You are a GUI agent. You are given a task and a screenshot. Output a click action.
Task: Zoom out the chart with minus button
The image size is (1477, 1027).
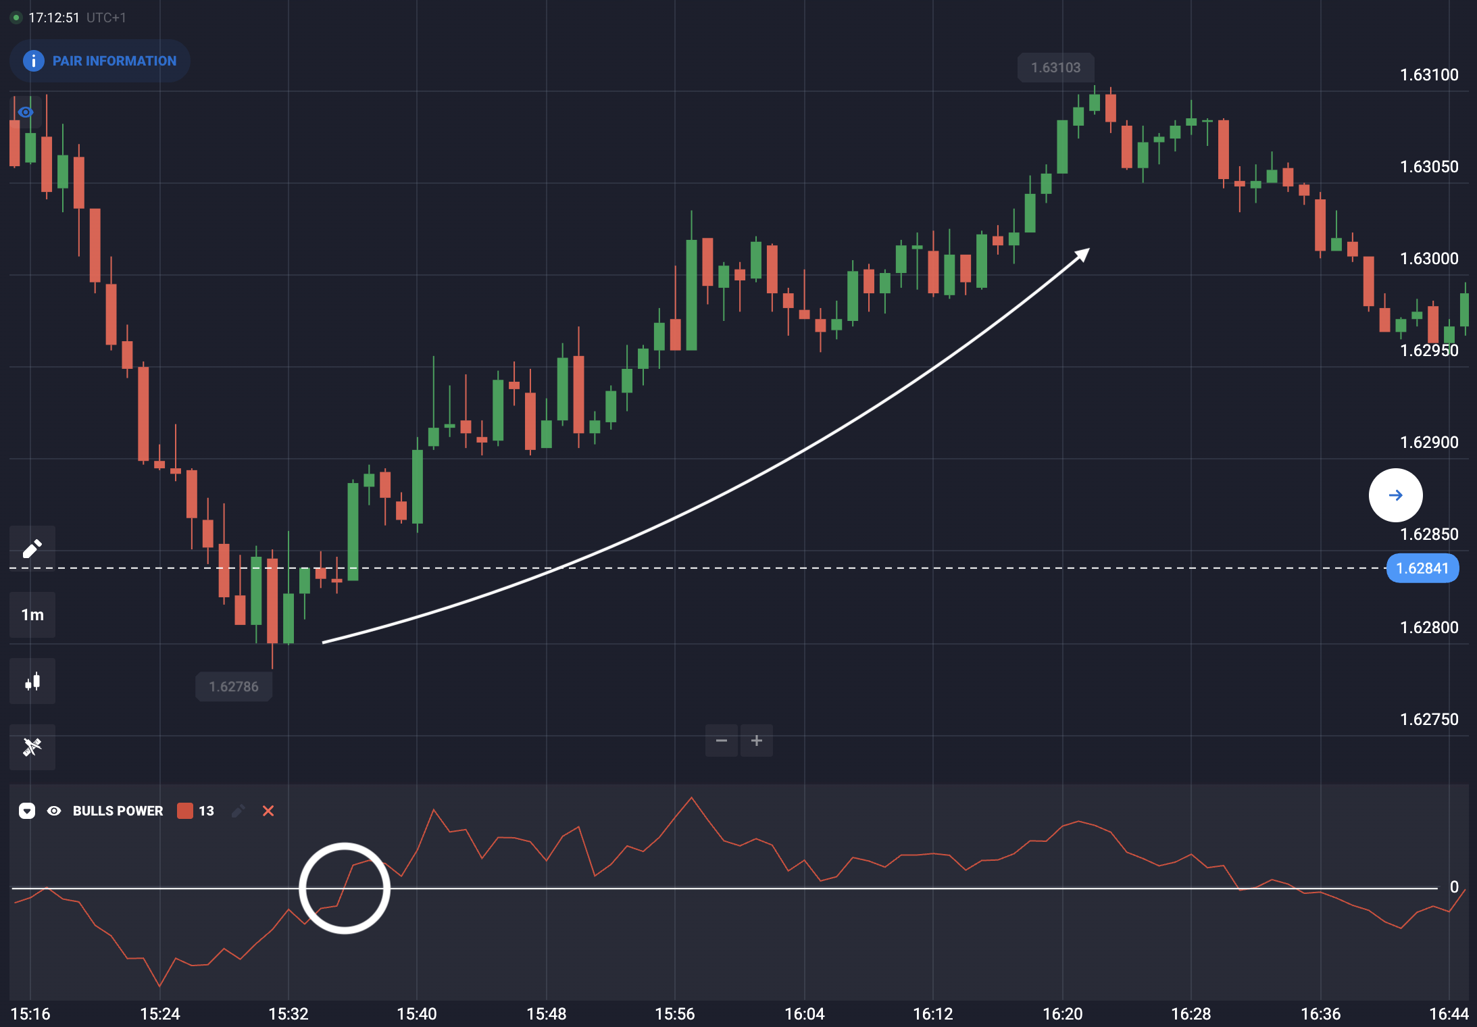coord(722,741)
